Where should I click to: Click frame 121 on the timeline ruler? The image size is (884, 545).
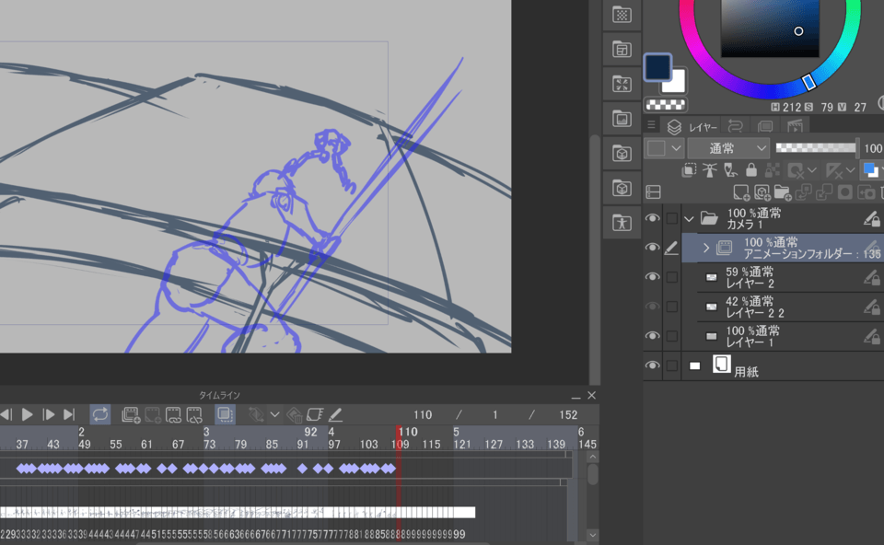click(462, 445)
